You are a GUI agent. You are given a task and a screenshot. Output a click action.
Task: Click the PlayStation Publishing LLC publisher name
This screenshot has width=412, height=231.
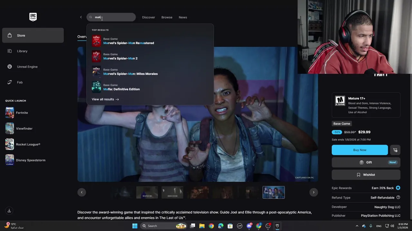coord(381,216)
